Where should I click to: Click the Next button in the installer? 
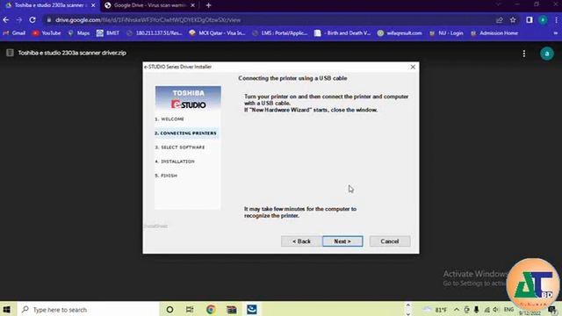coord(342,241)
